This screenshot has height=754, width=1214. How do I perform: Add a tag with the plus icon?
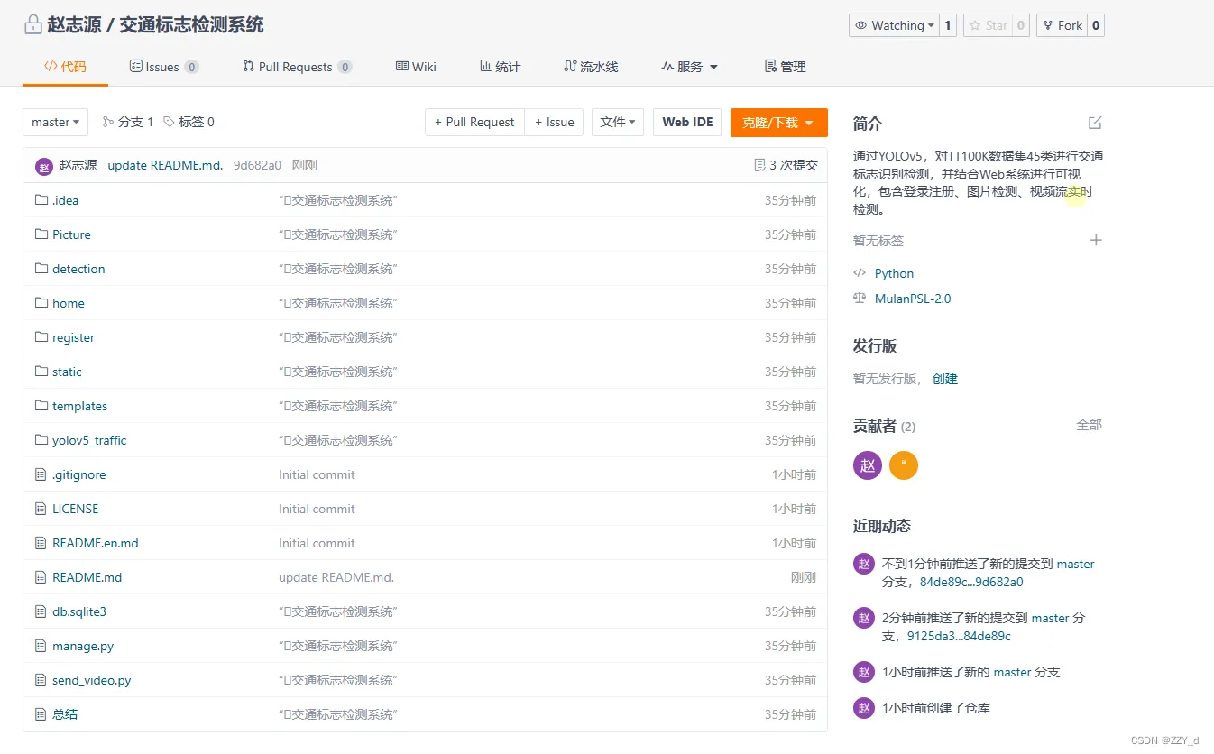point(1096,240)
